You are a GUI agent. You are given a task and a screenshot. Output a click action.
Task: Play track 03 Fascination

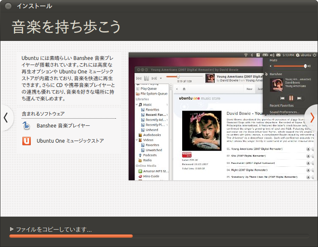[x=308, y=163]
